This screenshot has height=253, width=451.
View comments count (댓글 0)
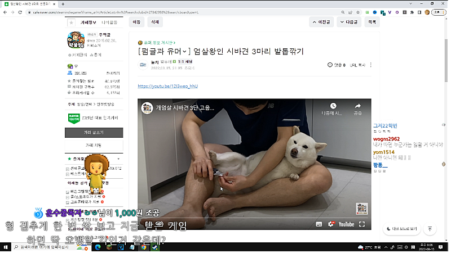point(336,65)
